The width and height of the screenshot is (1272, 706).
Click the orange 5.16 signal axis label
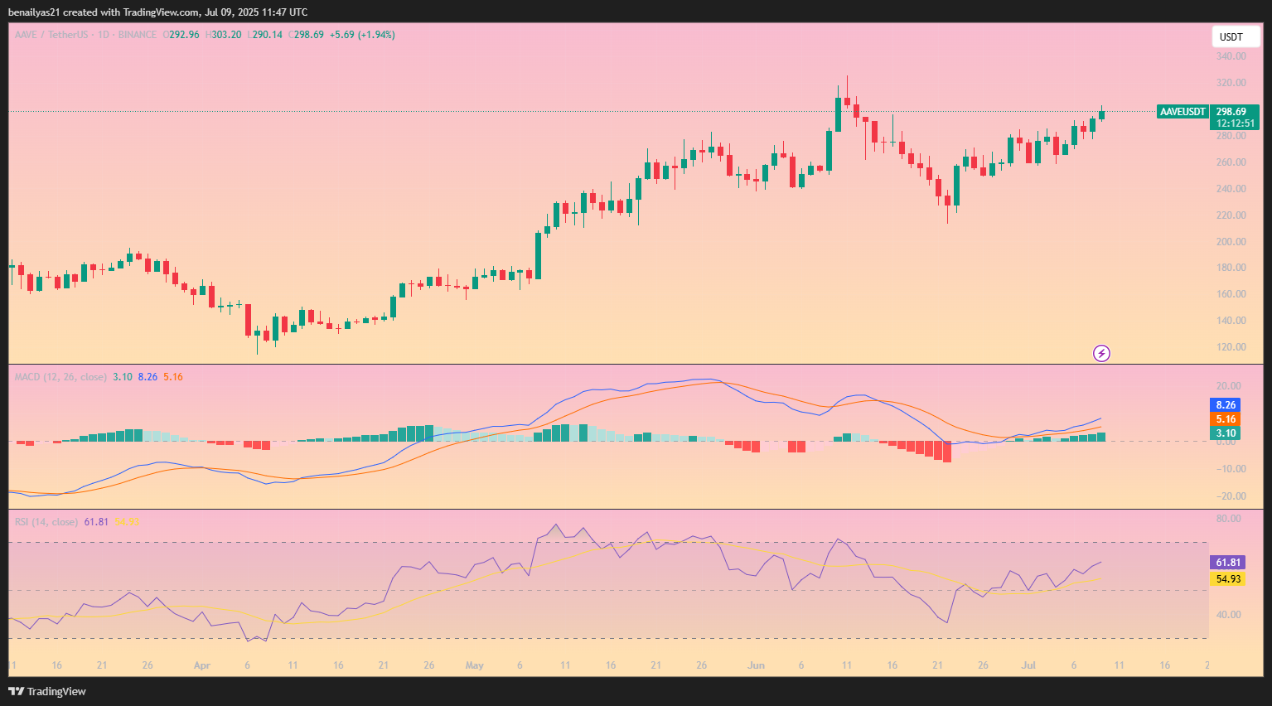pos(1226,419)
